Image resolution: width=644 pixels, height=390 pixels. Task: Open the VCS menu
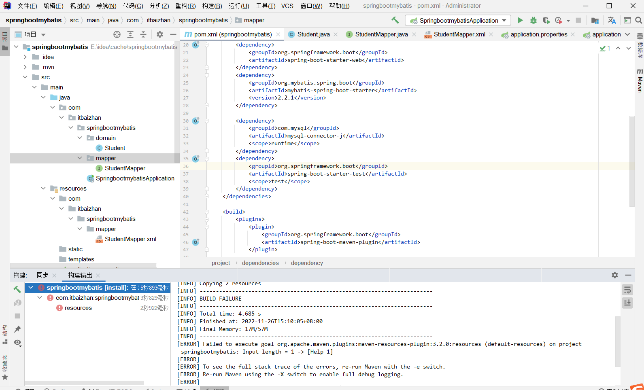(x=287, y=6)
